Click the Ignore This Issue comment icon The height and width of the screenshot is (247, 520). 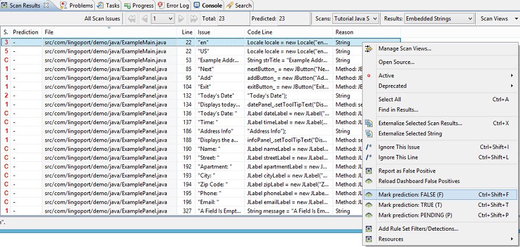tap(368, 147)
